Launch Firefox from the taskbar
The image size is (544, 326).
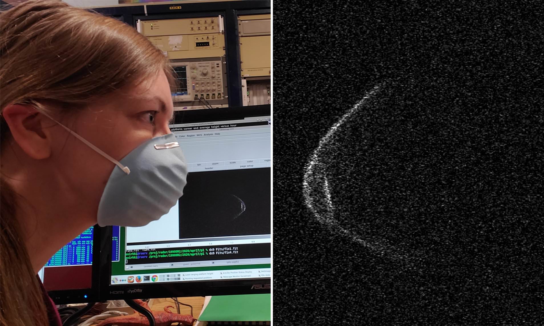tap(139, 279)
